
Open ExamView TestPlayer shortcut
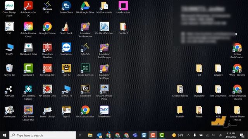104,71
